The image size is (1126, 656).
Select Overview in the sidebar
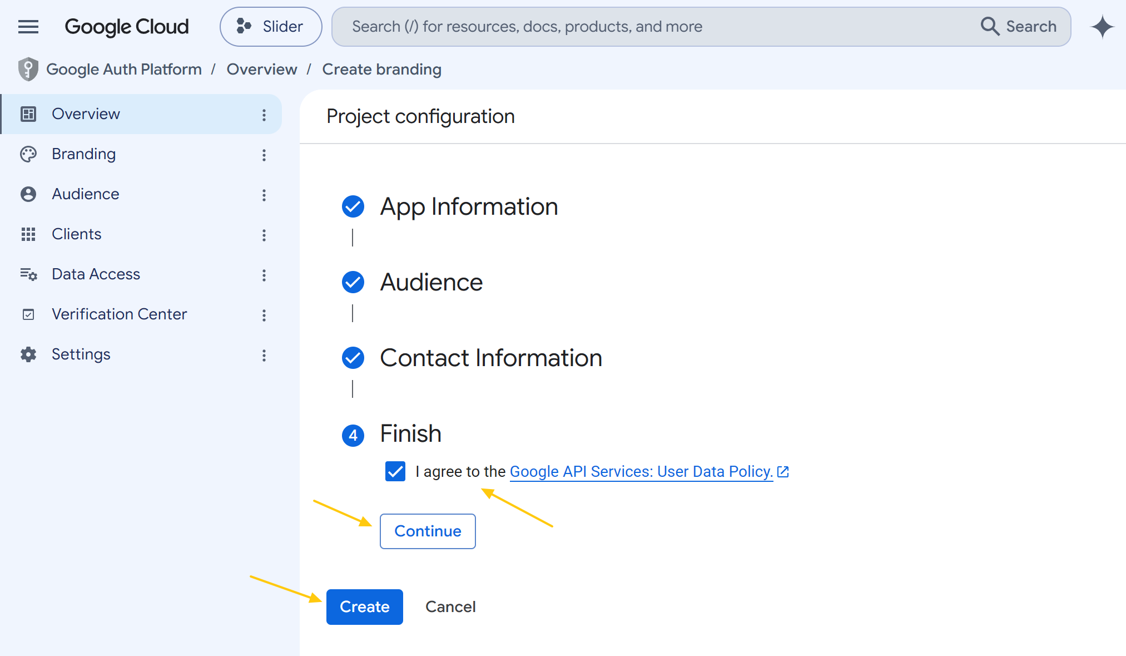pos(141,114)
